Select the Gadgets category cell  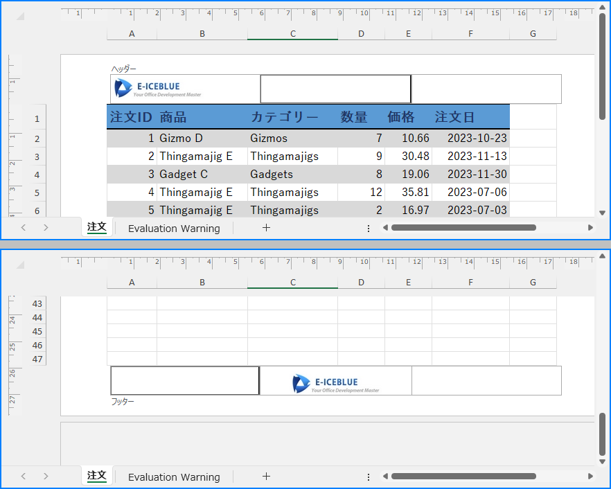(x=292, y=174)
